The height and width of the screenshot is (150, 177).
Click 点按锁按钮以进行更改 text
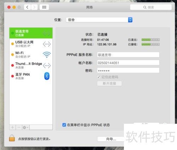click(x=34, y=139)
